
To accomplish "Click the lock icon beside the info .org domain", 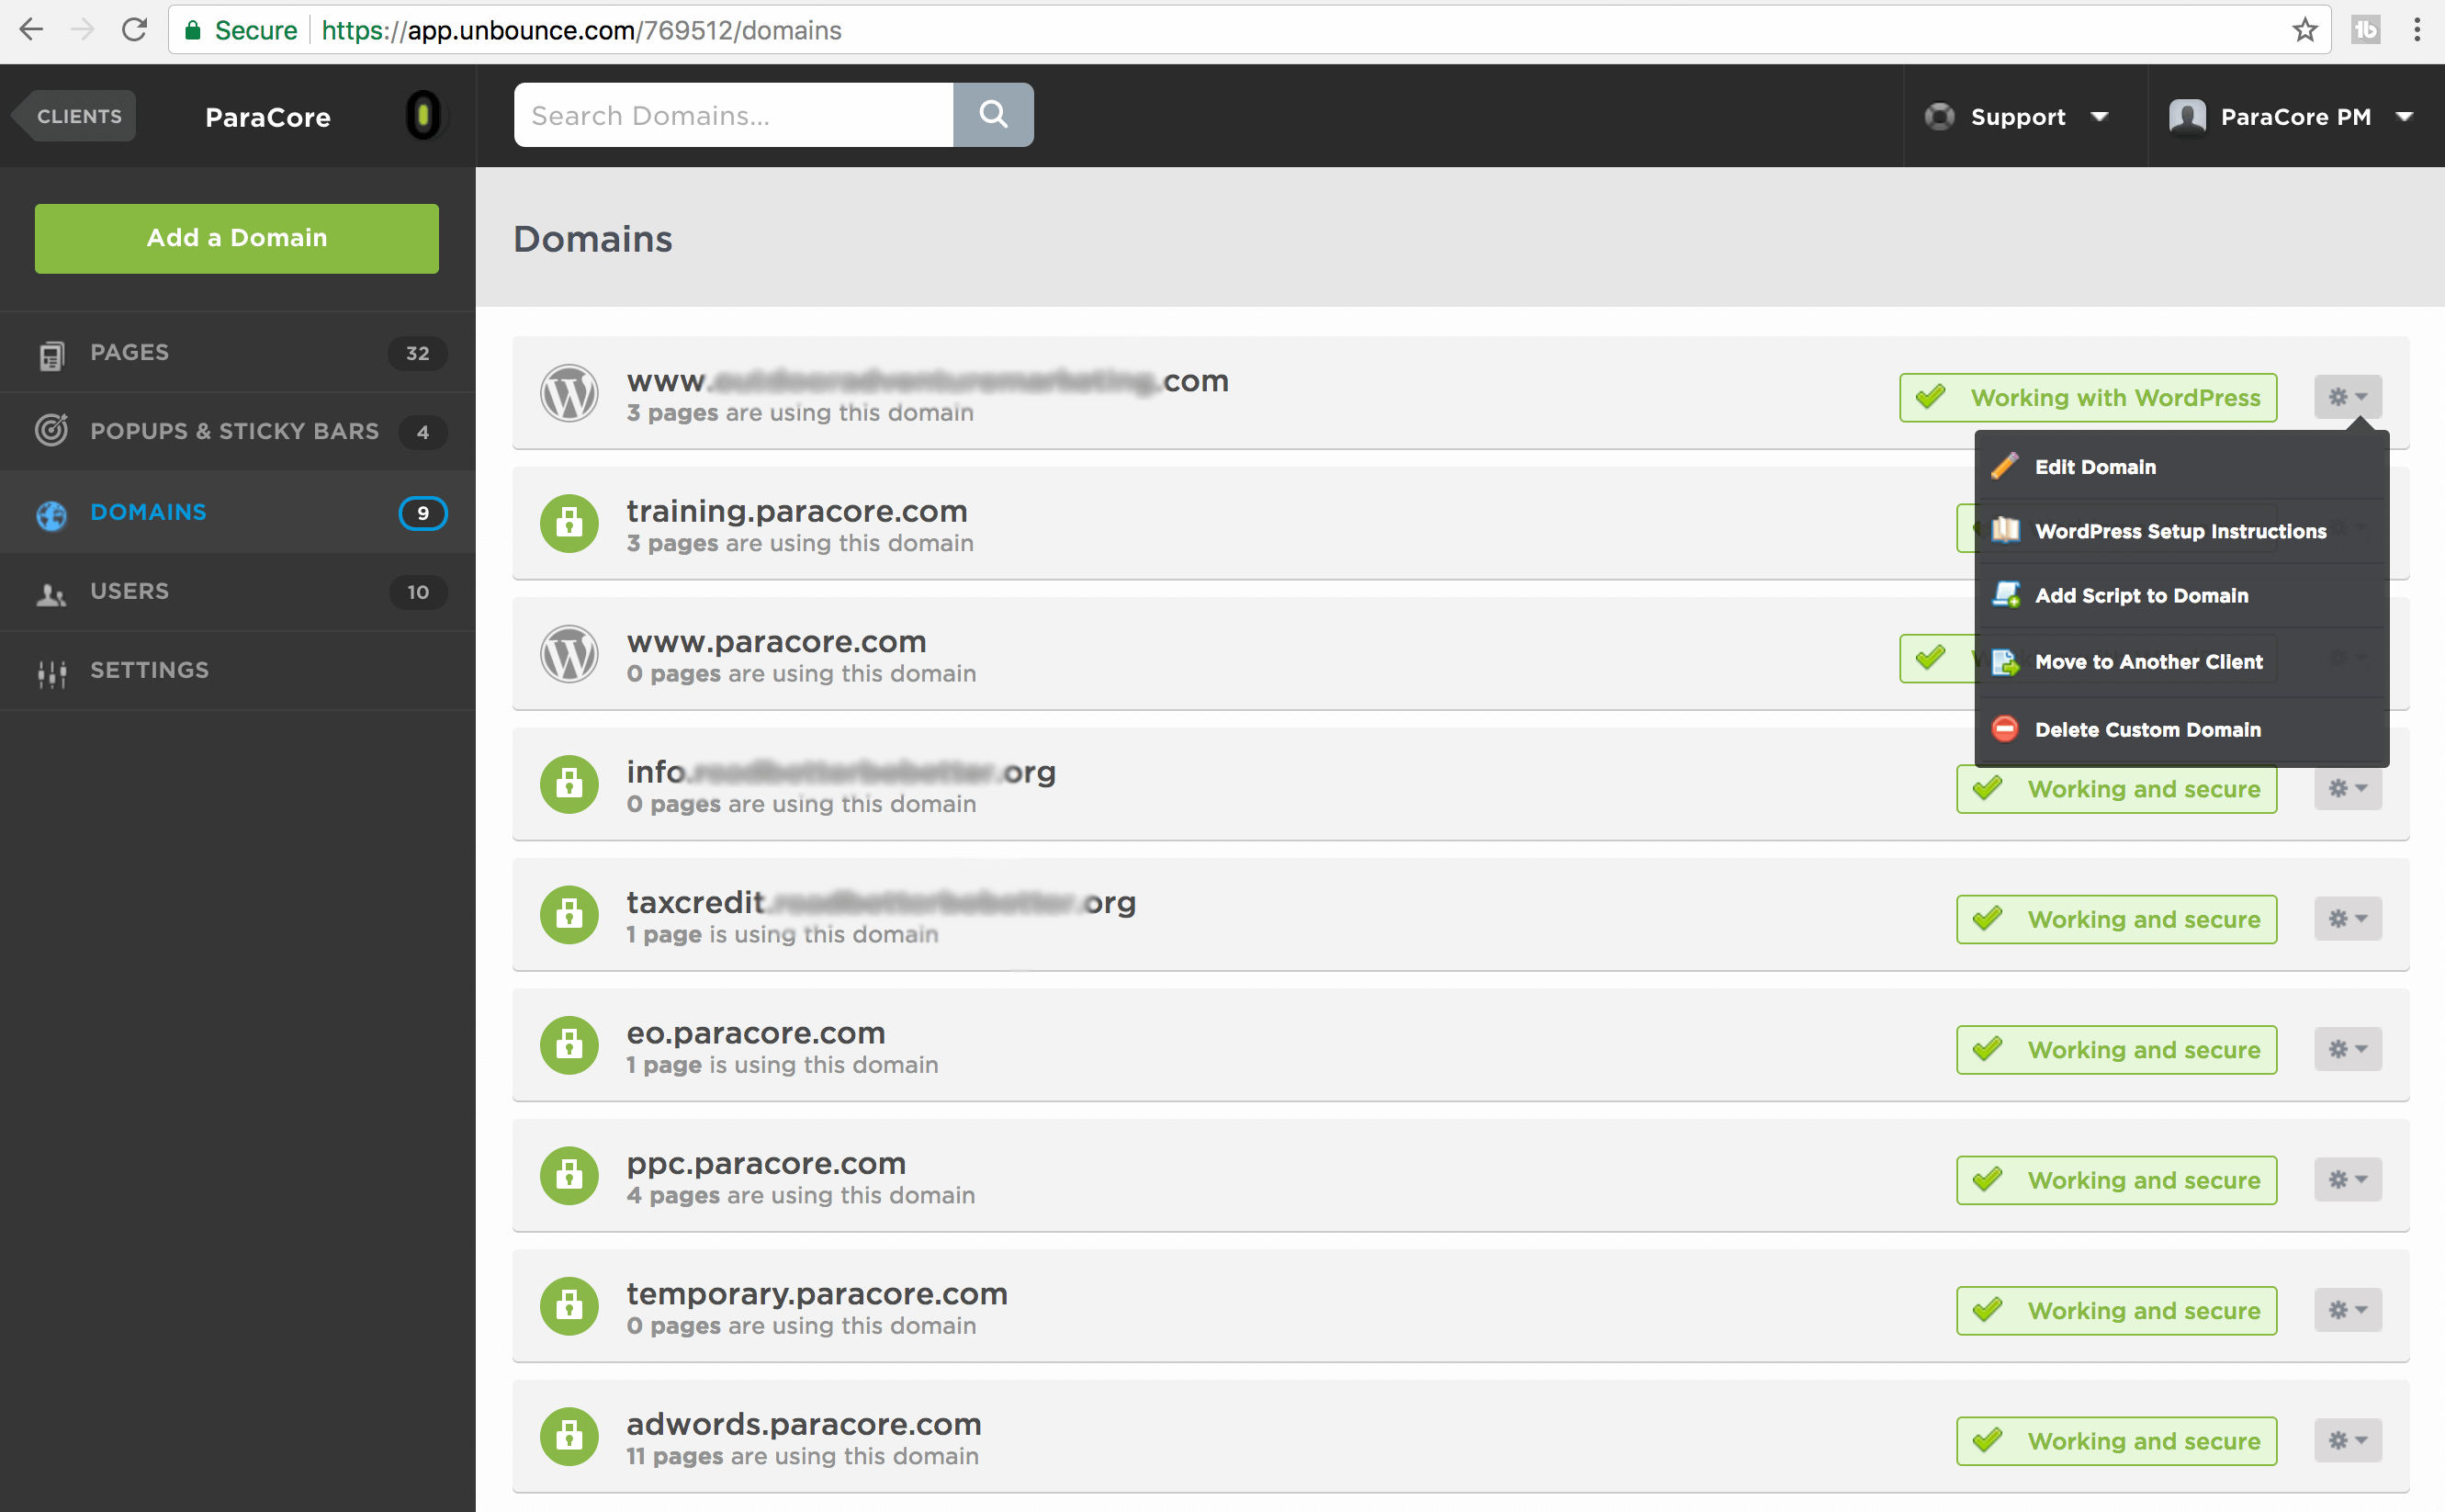I will (x=569, y=784).
